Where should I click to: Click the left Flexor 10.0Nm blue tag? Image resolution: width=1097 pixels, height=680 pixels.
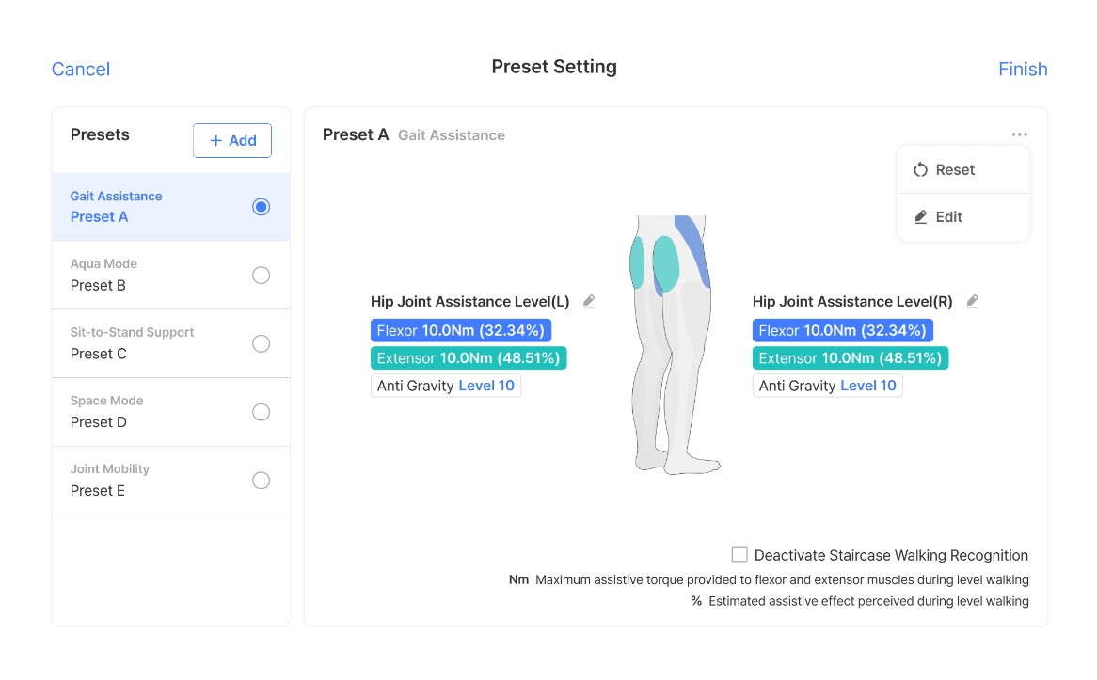click(461, 331)
